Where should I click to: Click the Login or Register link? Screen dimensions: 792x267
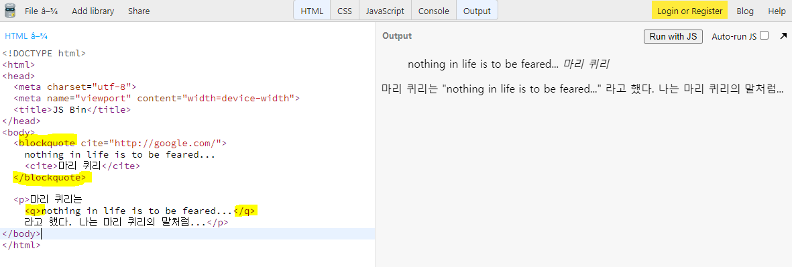pyautogui.click(x=689, y=11)
